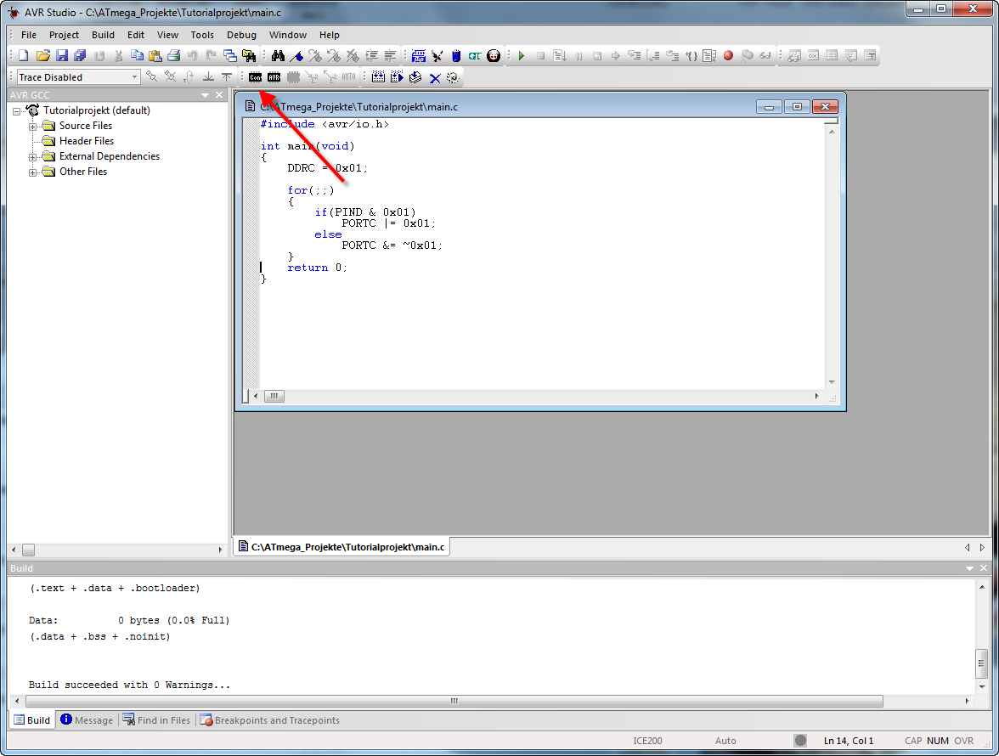Image resolution: width=999 pixels, height=756 pixels.
Task: Click the 'AVR' programmer dialog icon
Action: [x=274, y=77]
